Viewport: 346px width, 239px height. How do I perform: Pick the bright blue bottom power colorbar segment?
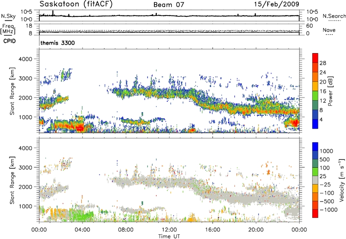315,124
